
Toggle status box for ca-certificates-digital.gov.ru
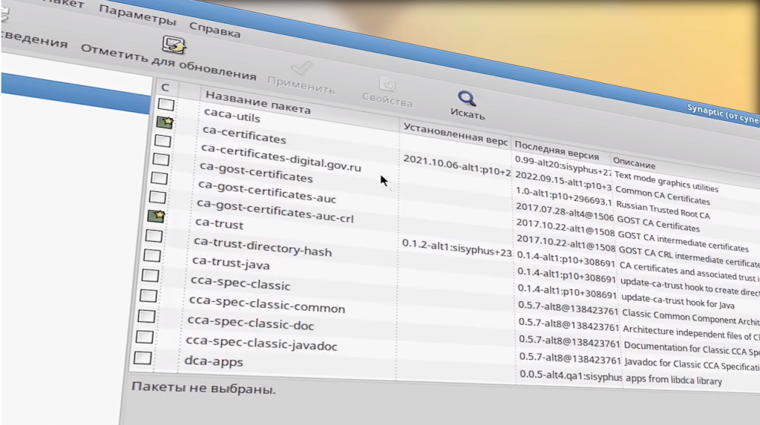163,141
